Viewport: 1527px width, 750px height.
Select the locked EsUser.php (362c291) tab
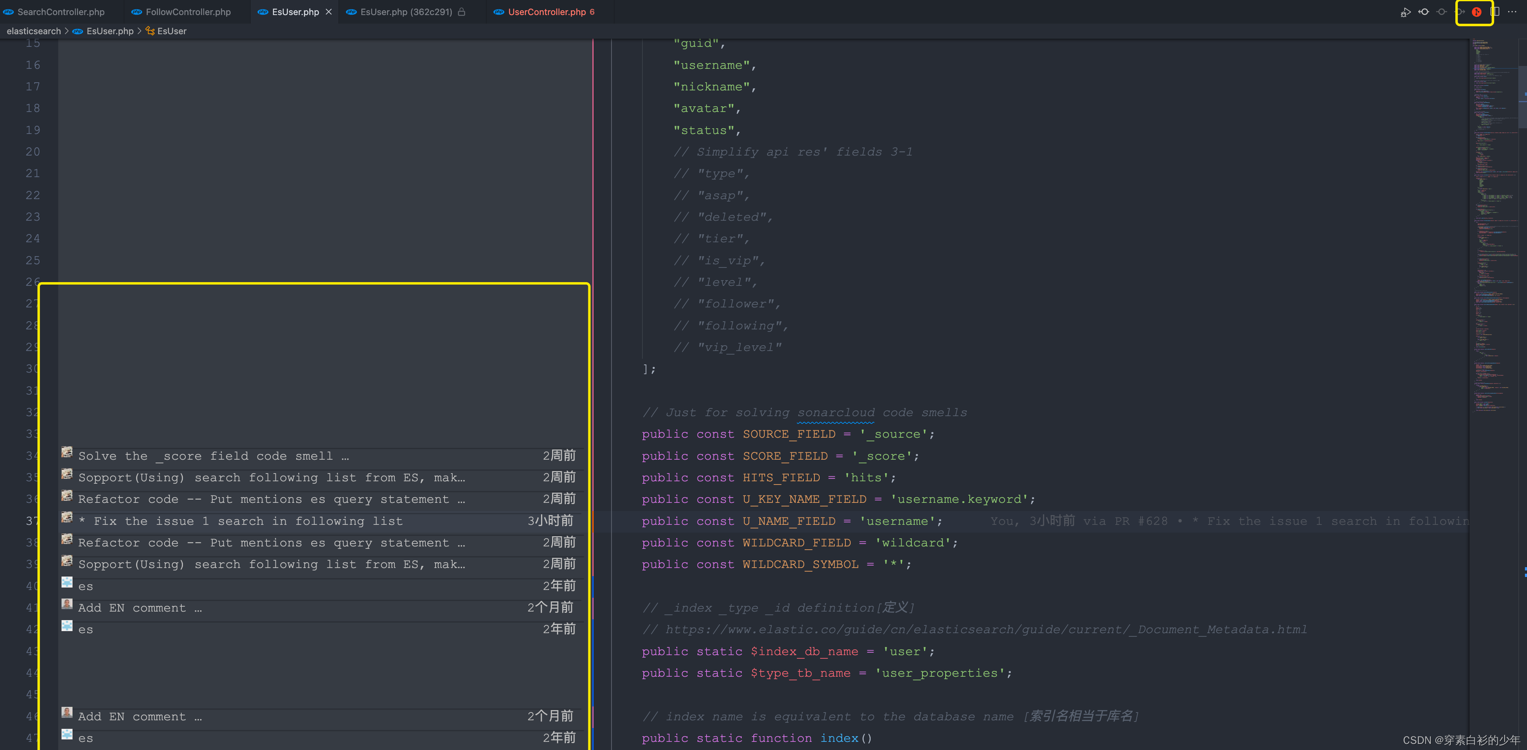coord(406,12)
